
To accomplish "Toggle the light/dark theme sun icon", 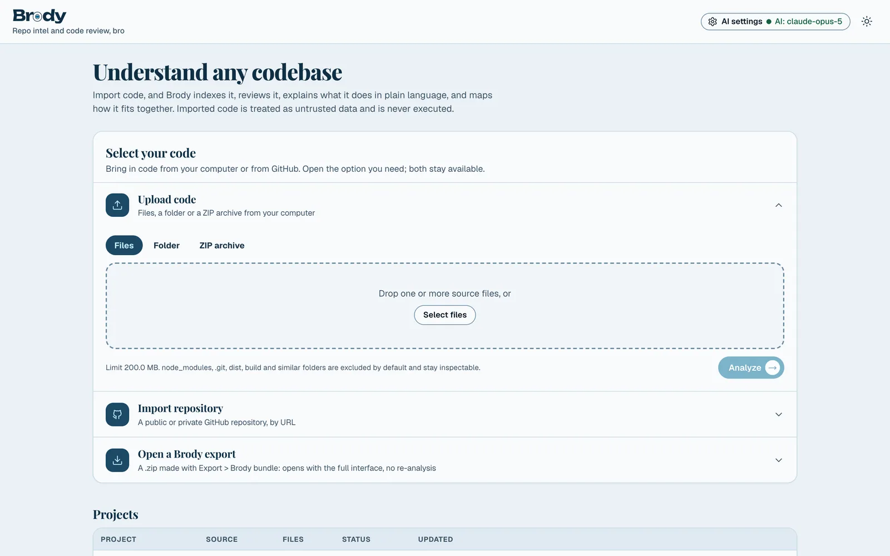I will tap(867, 22).
